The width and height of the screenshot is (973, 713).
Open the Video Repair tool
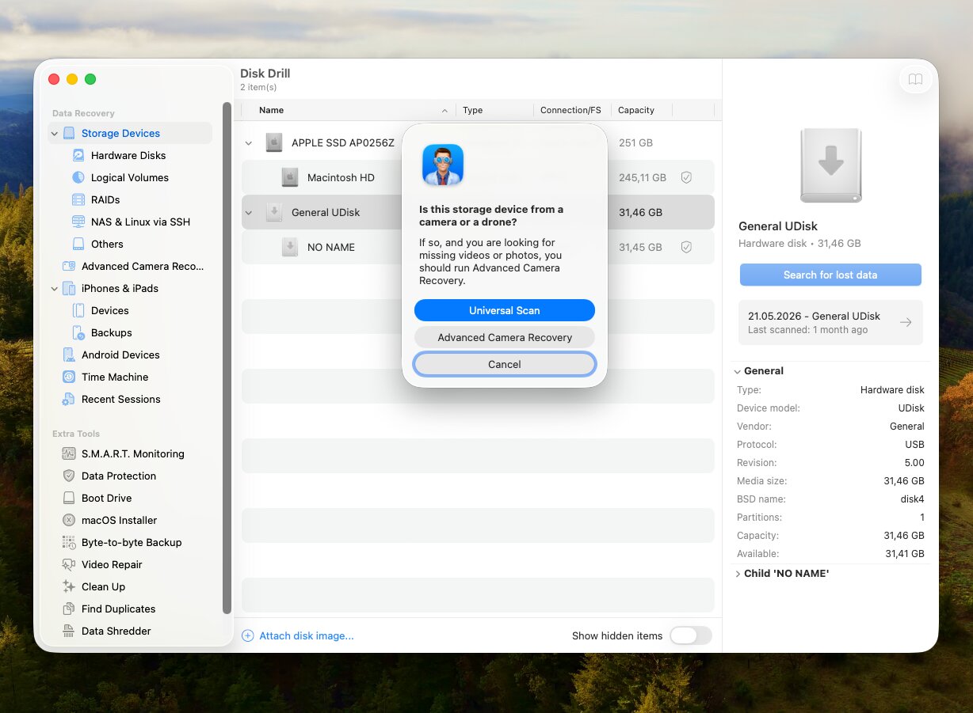pyautogui.click(x=112, y=564)
